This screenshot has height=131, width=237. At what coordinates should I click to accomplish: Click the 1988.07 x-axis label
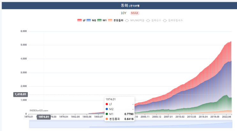point(98,117)
